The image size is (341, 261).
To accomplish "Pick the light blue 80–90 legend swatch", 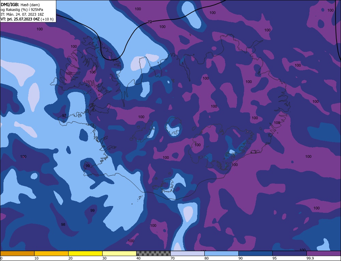I will click(221, 253).
